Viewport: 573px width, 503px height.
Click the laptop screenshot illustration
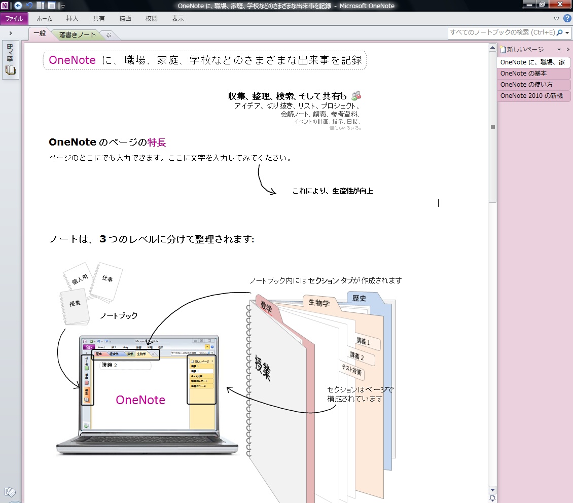click(x=148, y=394)
